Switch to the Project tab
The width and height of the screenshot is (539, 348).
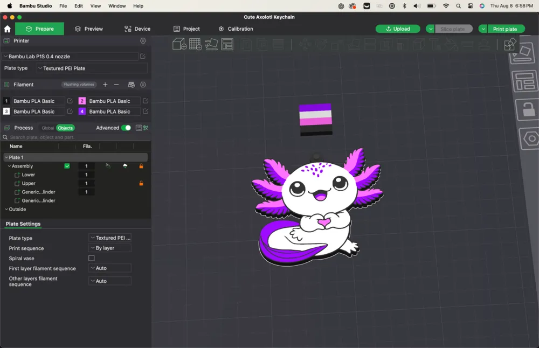(186, 29)
